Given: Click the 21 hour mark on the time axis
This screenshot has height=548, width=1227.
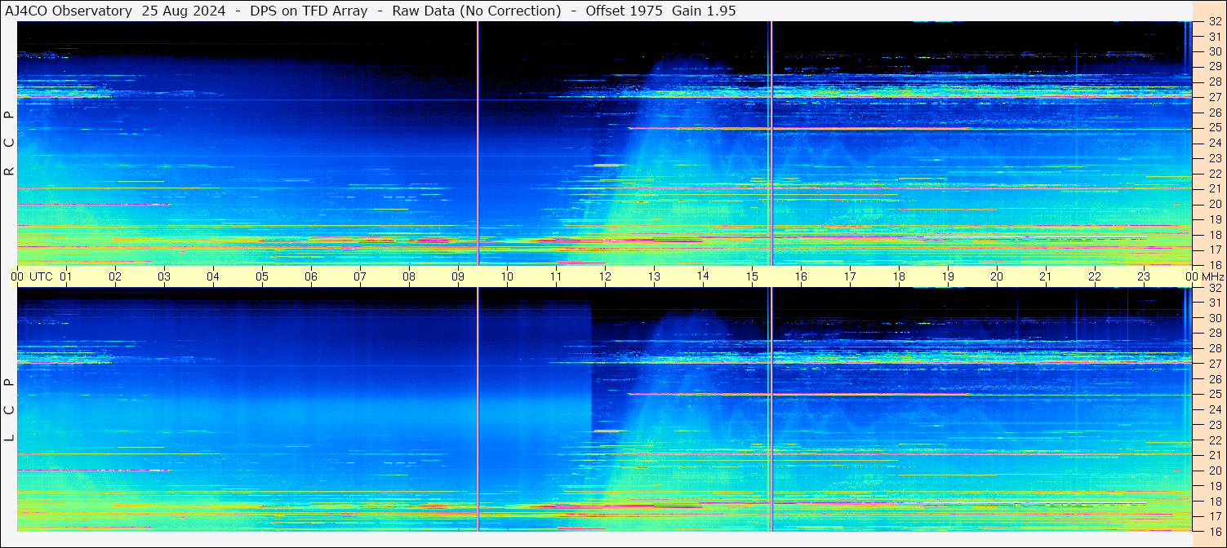Looking at the screenshot, I should pos(1046,276).
